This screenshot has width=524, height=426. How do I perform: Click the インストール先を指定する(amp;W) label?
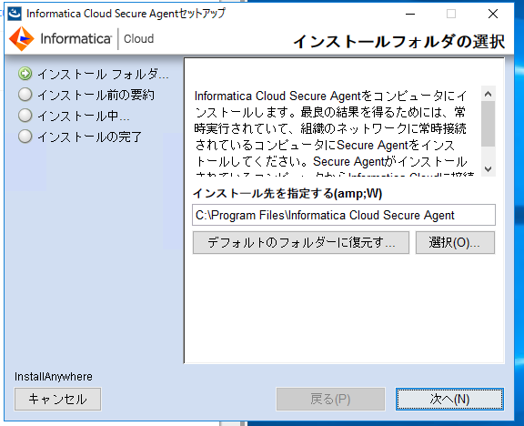coord(287,193)
